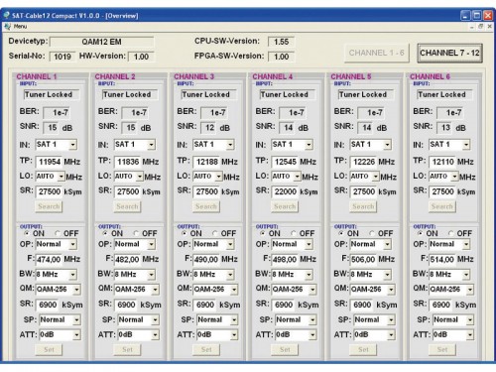496x372 pixels.
Task: Restore the inner Overview child window
Action: [481, 26]
